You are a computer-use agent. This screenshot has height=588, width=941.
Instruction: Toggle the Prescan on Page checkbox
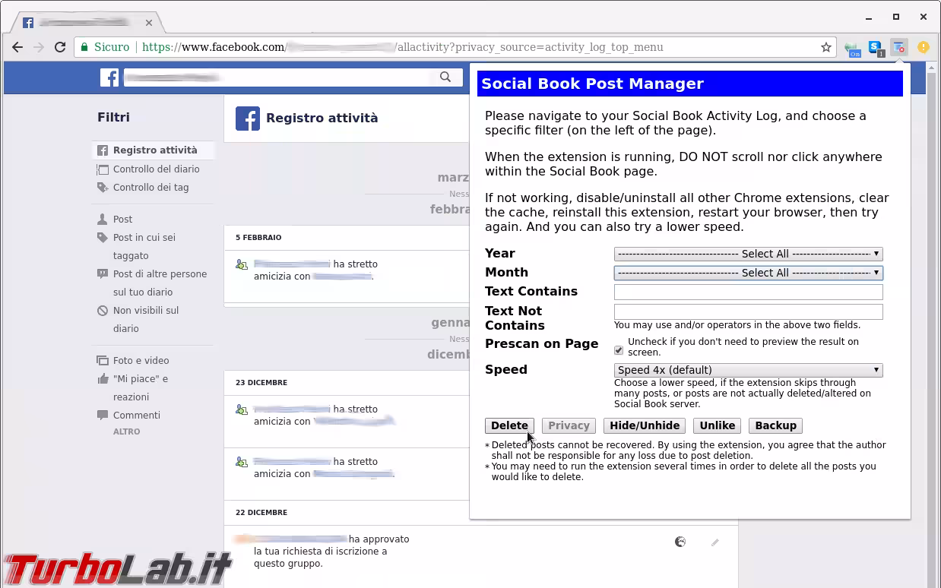tap(619, 350)
